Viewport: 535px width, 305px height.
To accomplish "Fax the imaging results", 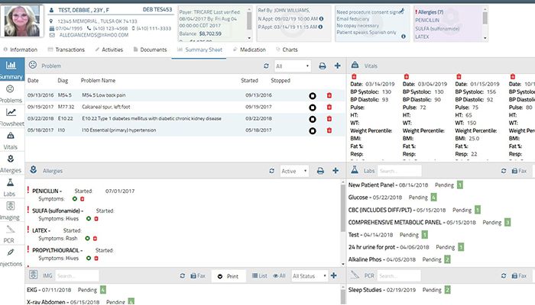I will 198,276.
